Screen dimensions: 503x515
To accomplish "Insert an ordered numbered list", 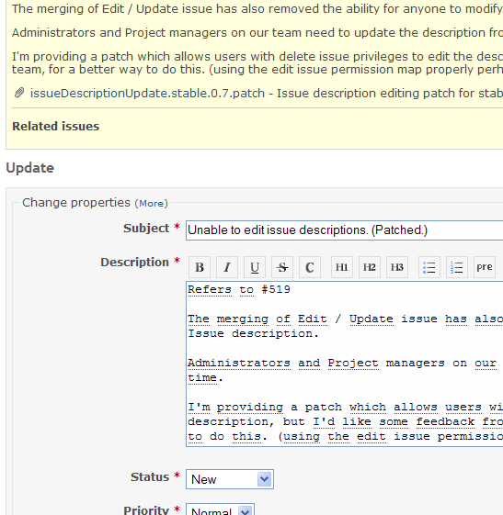I will [457, 267].
